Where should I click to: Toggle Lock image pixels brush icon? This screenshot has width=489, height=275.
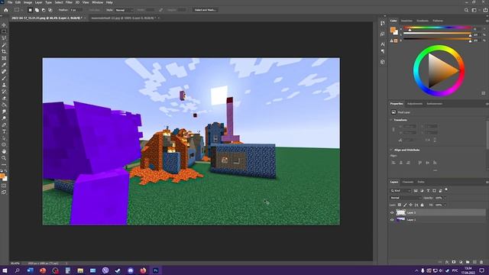405,205
